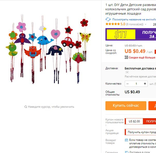Expand the rating votes dropdown arrow
156x153 pixels.
(146, 24)
